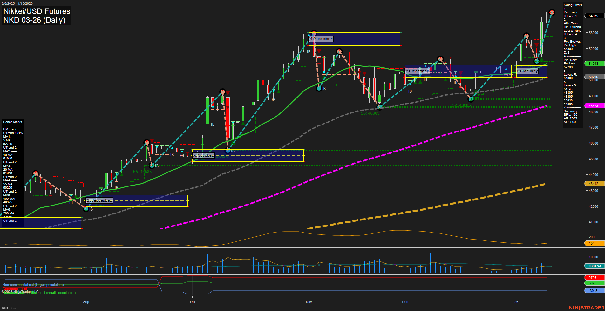
Task: Click the 8/8/2025 - 1/13/2026 date range label
Action: click(x=17, y=3)
